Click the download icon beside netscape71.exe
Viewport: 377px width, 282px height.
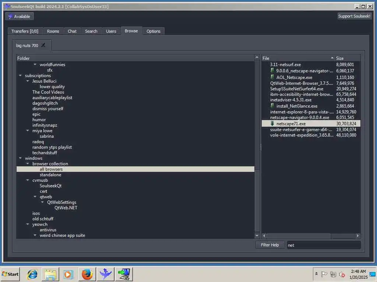click(x=272, y=123)
